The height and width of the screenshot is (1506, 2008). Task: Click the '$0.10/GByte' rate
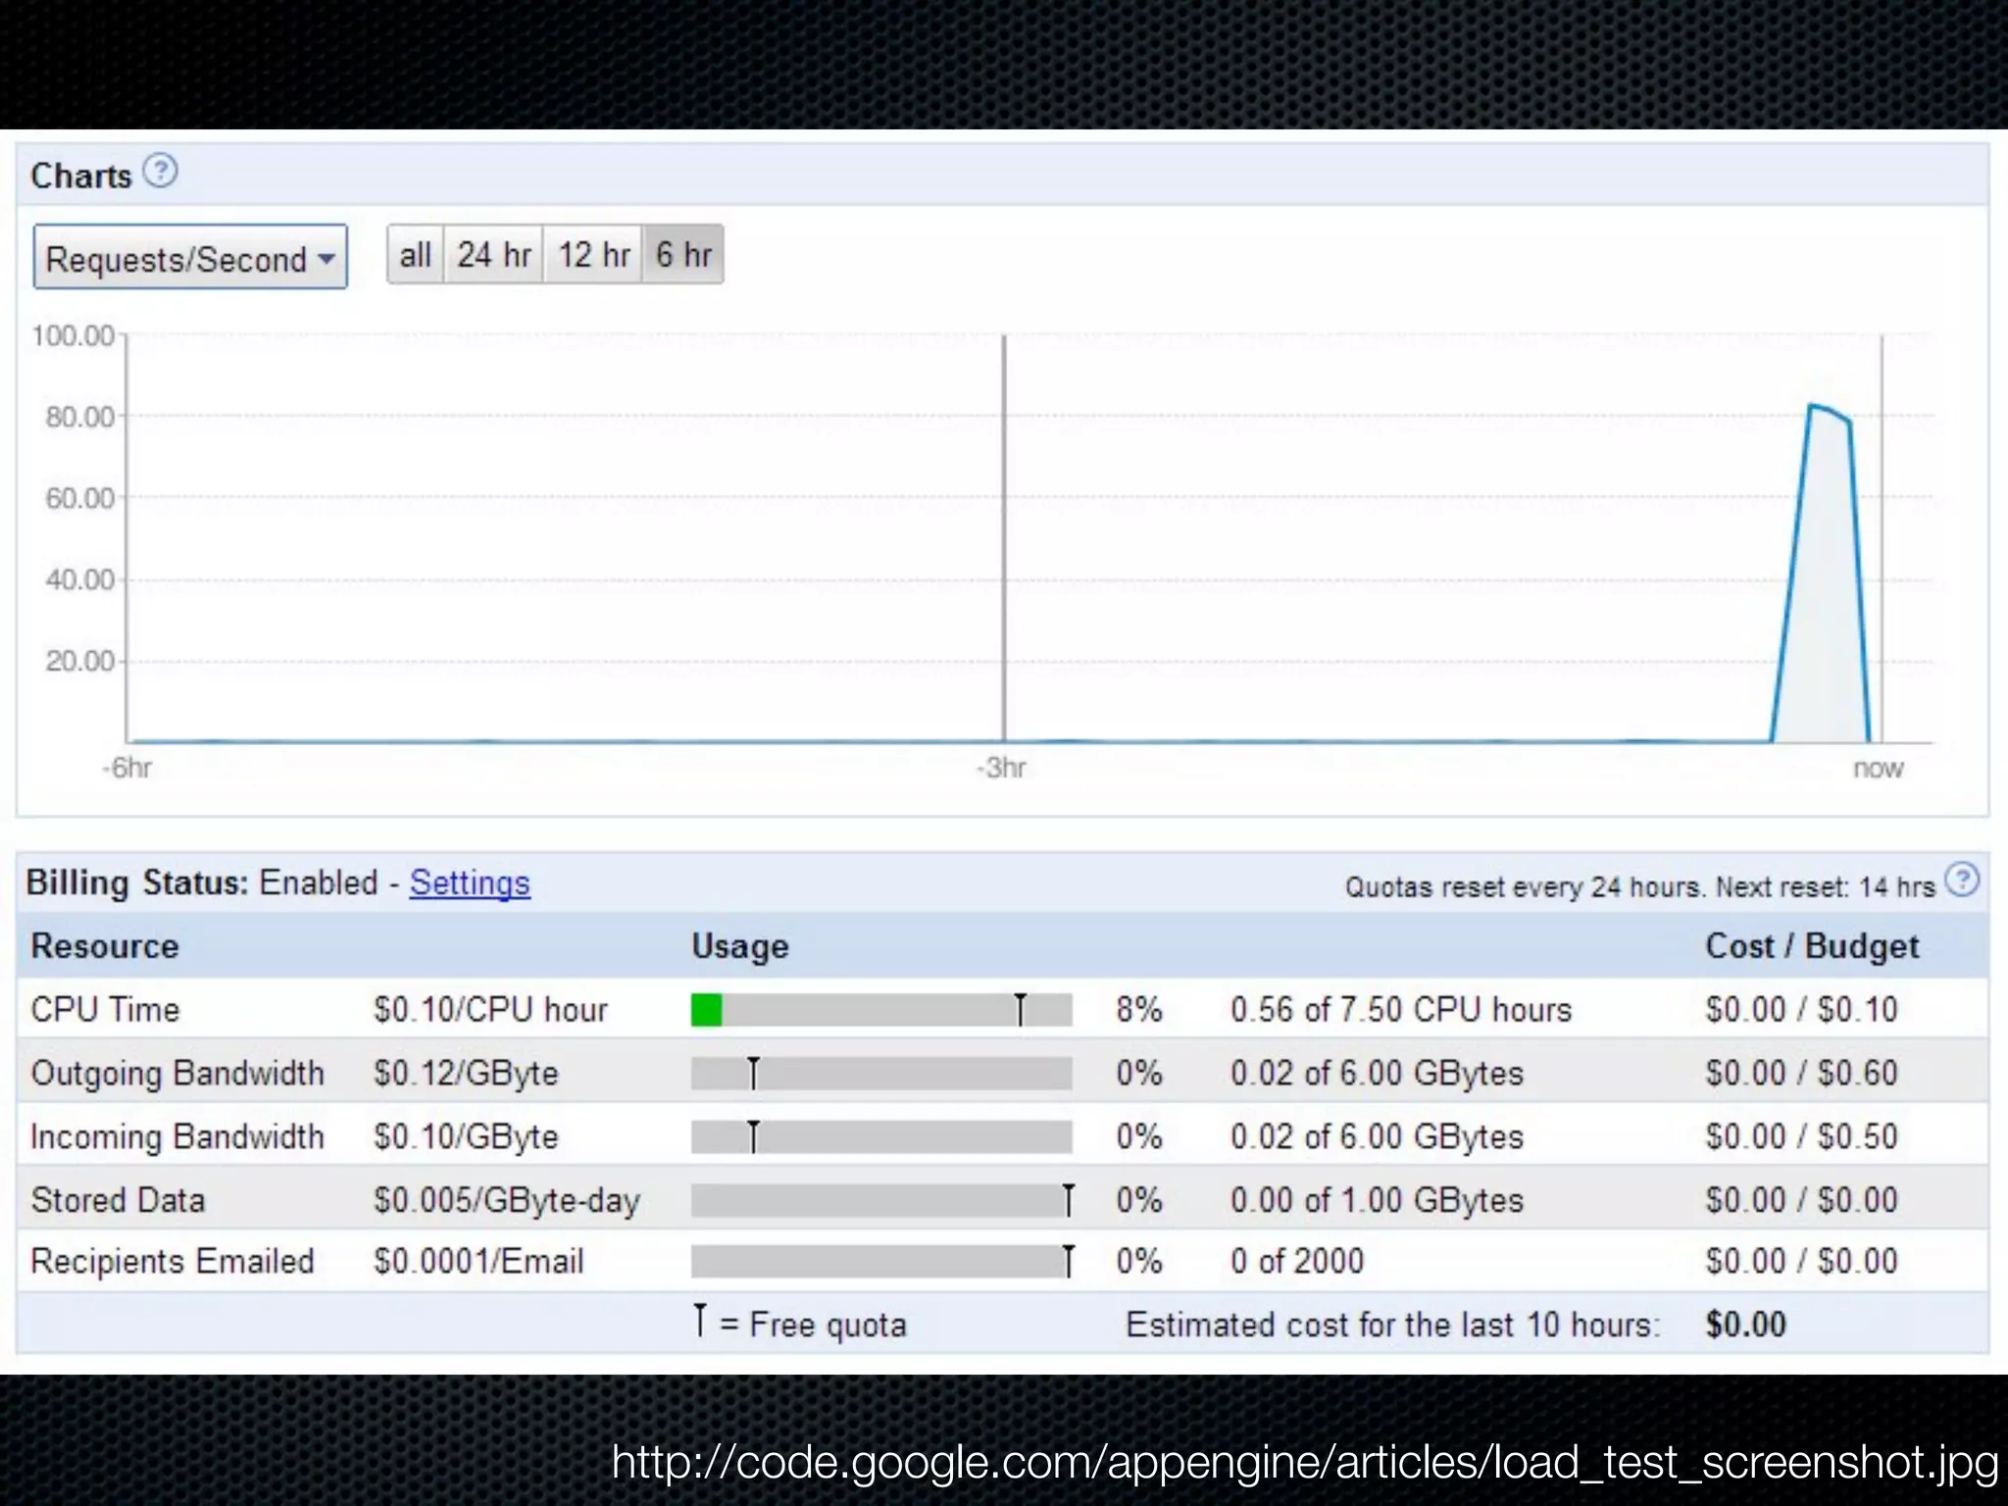[466, 1137]
